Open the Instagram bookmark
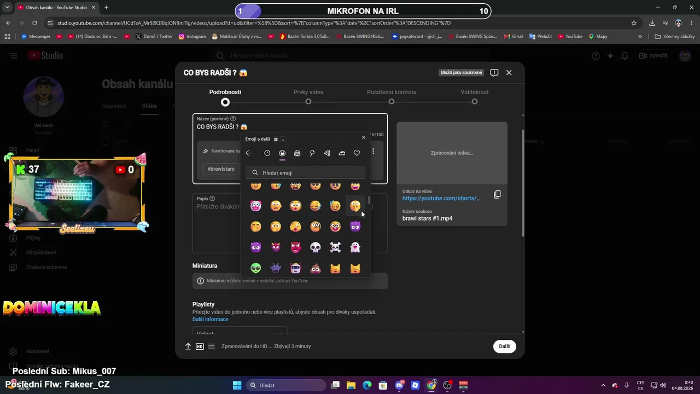The width and height of the screenshot is (700, 394). 192,37
